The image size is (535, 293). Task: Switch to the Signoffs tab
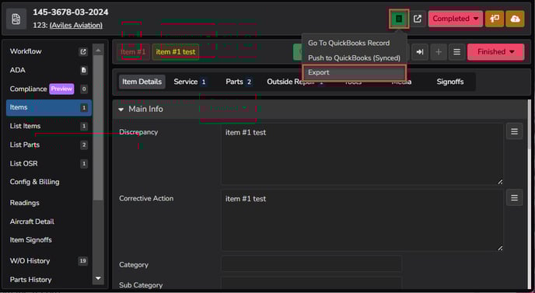tap(450, 82)
